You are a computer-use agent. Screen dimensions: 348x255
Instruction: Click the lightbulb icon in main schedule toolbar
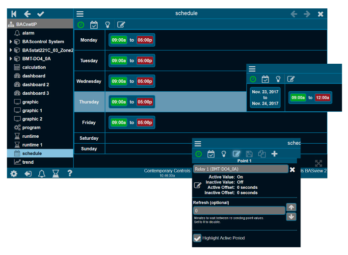click(107, 25)
